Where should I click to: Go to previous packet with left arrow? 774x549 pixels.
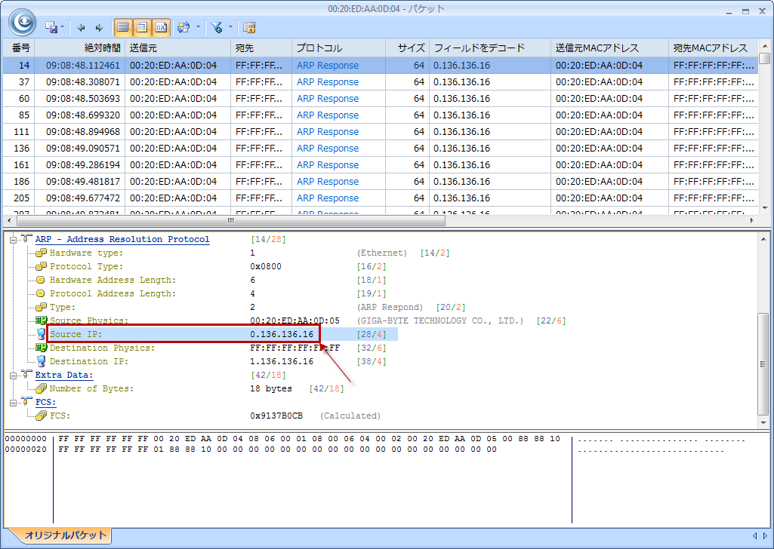[82, 28]
